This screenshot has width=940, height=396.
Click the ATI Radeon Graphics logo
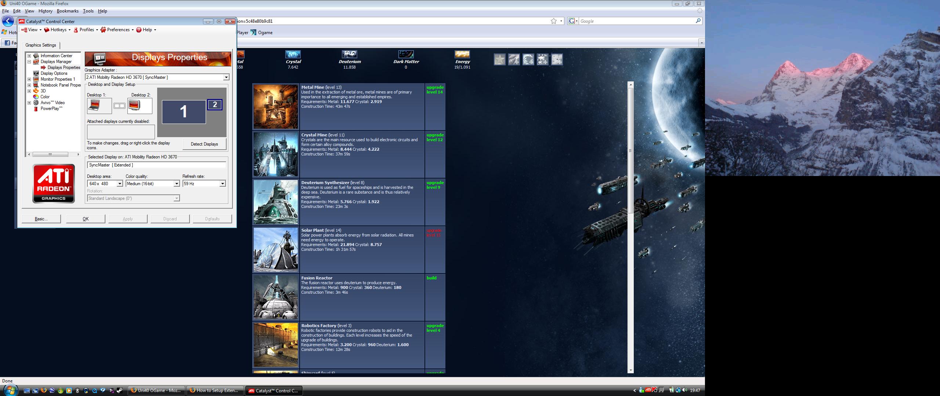click(x=54, y=184)
